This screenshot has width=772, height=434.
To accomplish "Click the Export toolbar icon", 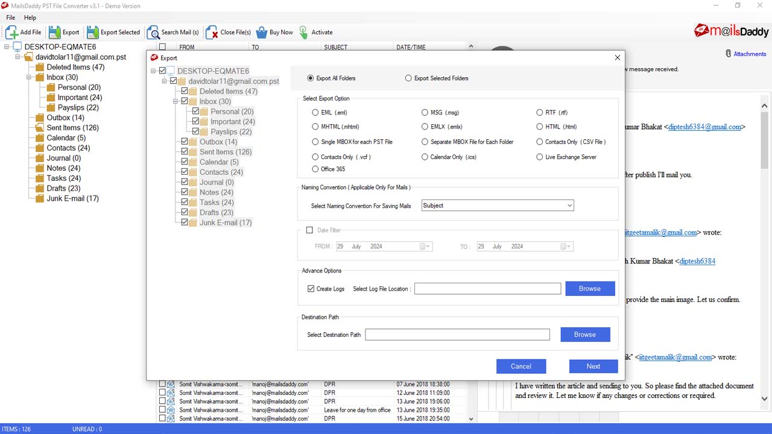I will click(55, 33).
